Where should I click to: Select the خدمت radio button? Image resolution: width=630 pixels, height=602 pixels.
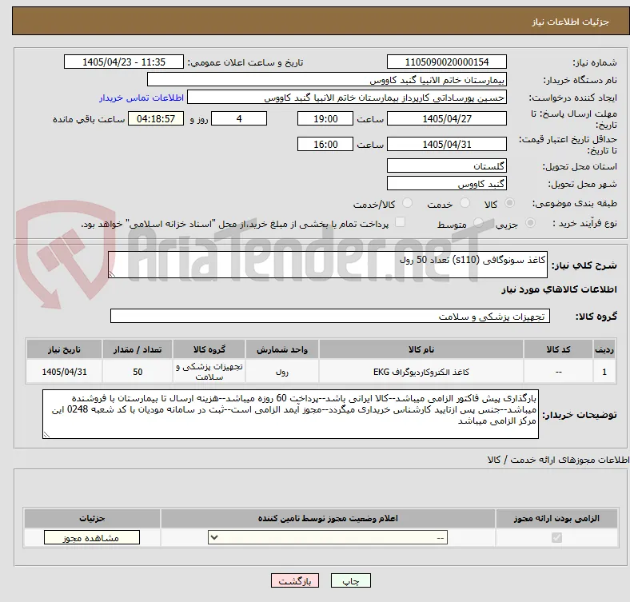[465, 203]
